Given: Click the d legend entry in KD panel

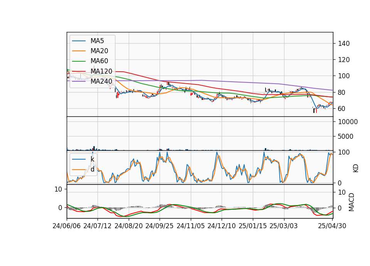Looking at the screenshot, I should tap(92, 169).
